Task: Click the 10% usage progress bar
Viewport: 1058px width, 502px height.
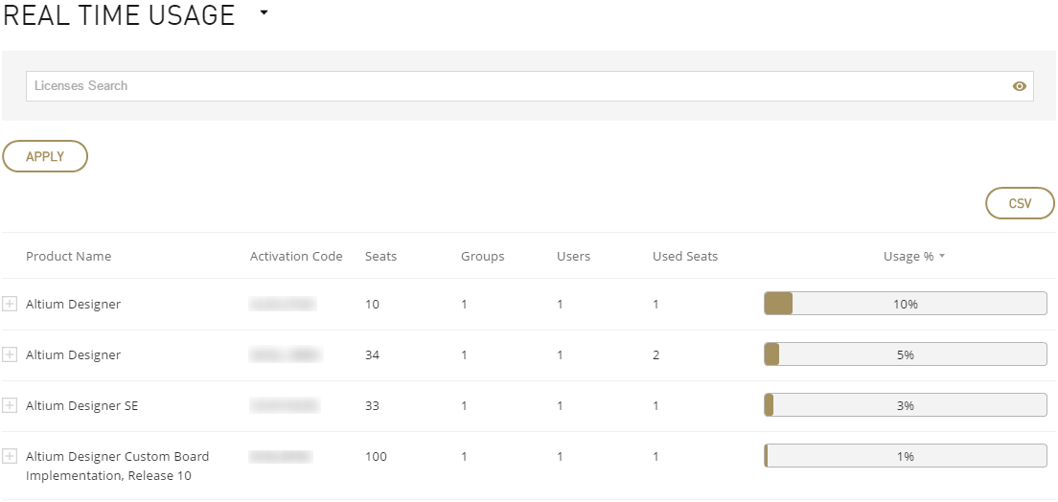Action: point(905,304)
